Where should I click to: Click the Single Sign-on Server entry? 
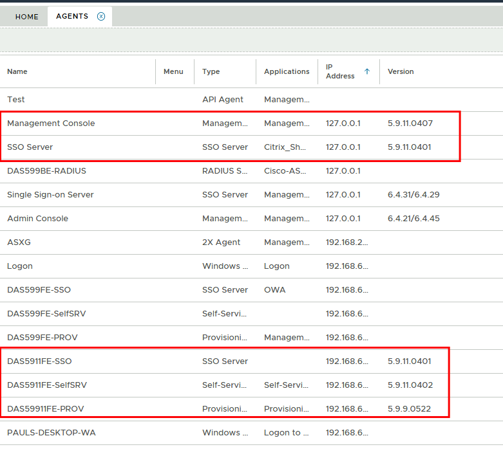pyautogui.click(x=50, y=195)
